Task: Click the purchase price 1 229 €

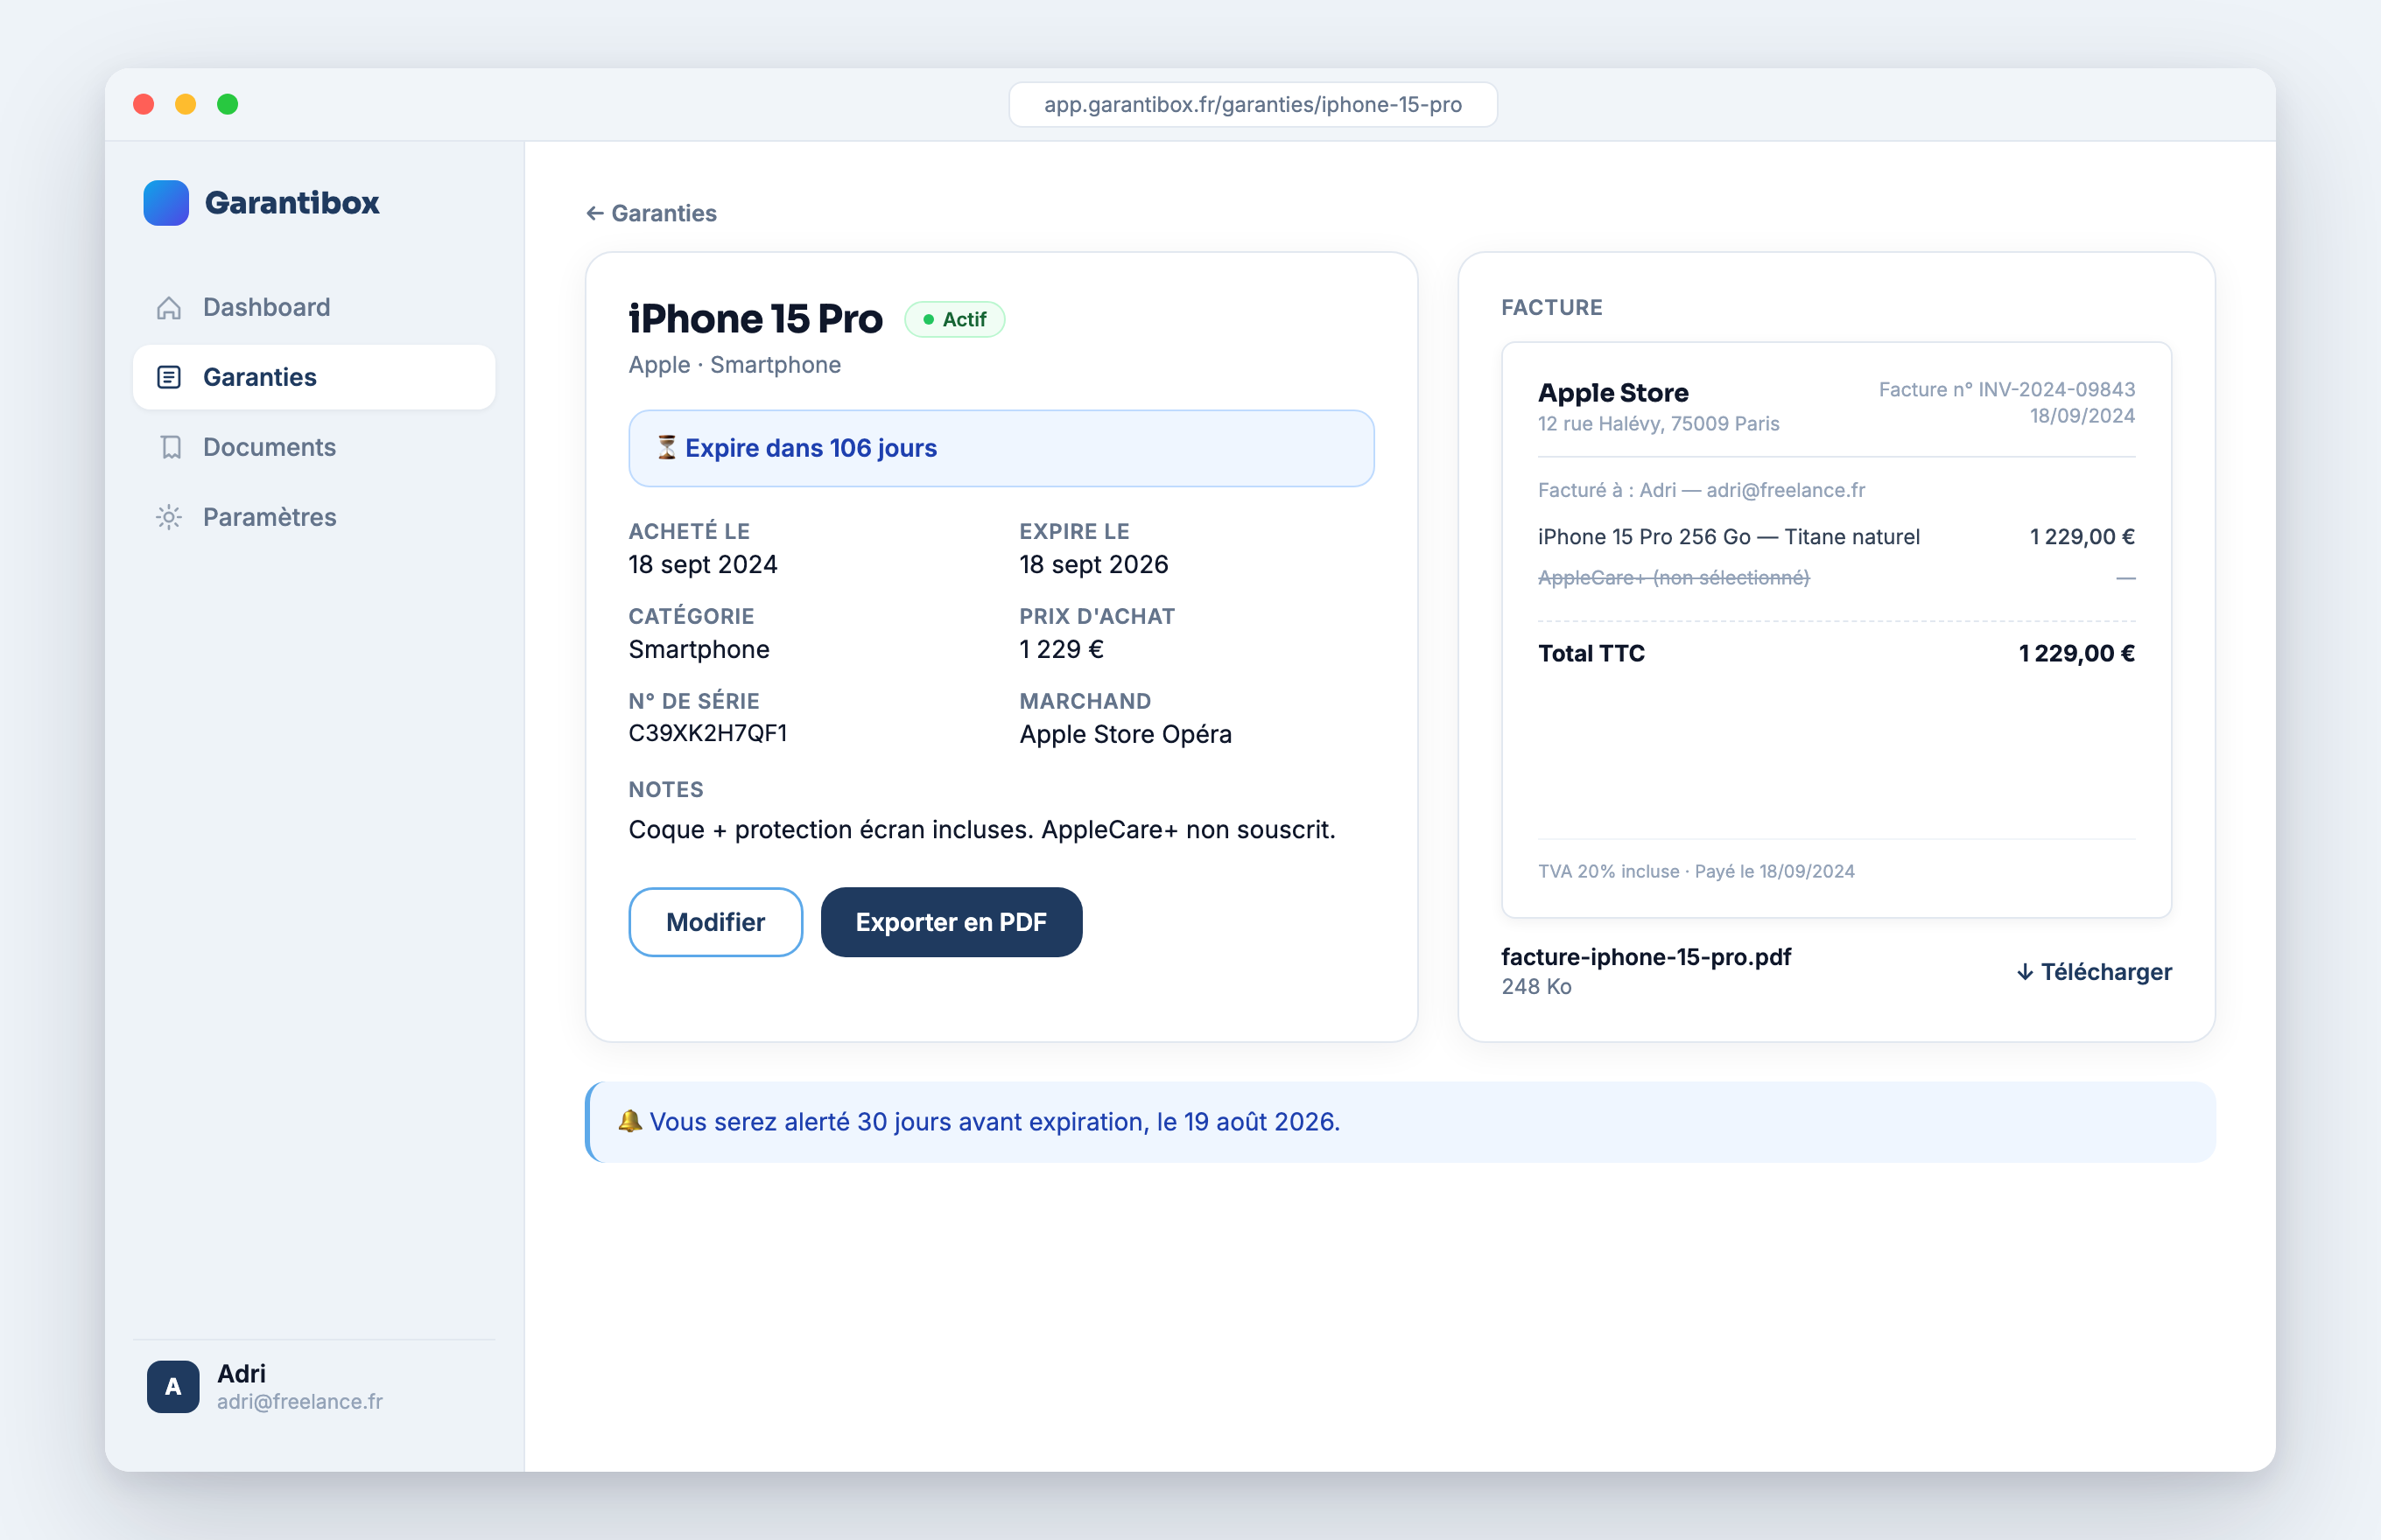Action: (x=1062, y=650)
